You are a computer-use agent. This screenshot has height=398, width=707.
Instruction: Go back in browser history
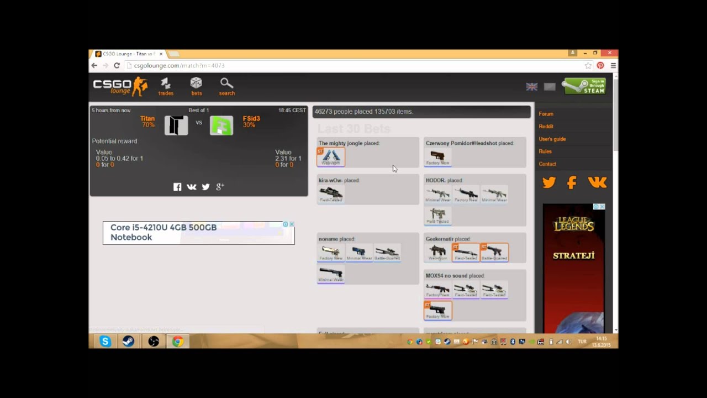(94, 65)
